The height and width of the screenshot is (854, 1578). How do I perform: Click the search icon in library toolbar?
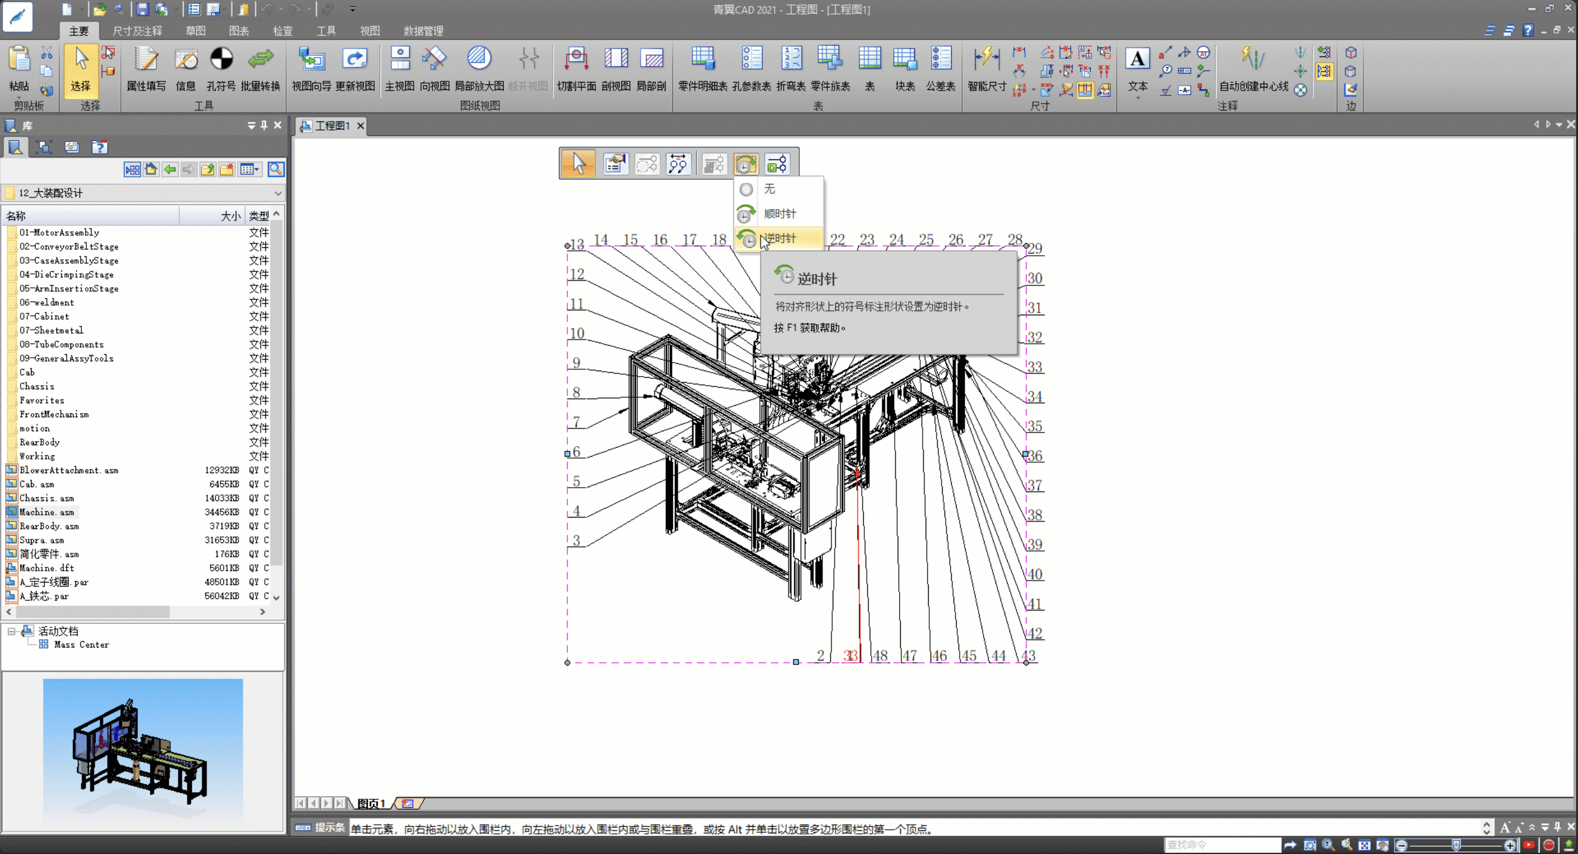(276, 169)
